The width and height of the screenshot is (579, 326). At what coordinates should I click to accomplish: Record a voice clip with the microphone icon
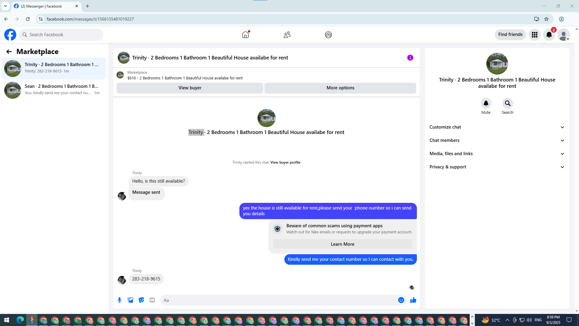coord(120,300)
